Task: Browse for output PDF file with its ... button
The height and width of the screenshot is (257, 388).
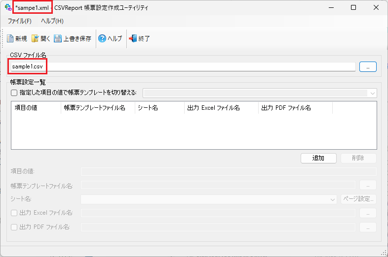Action: click(368, 227)
